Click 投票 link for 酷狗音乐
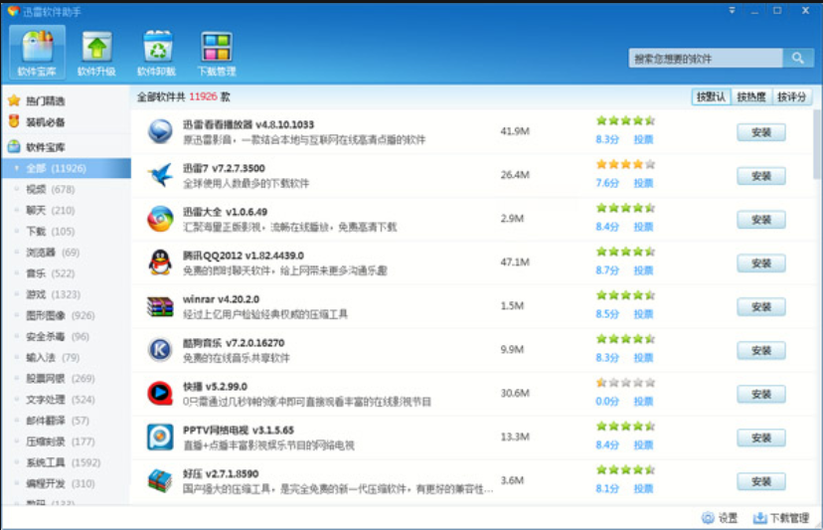 [x=643, y=358]
